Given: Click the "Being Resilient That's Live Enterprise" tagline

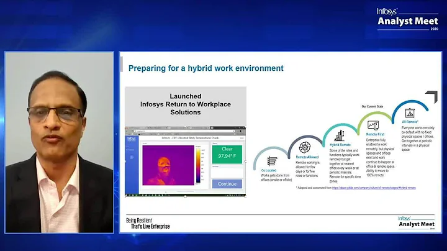Looking at the screenshot, I should [x=148, y=223].
